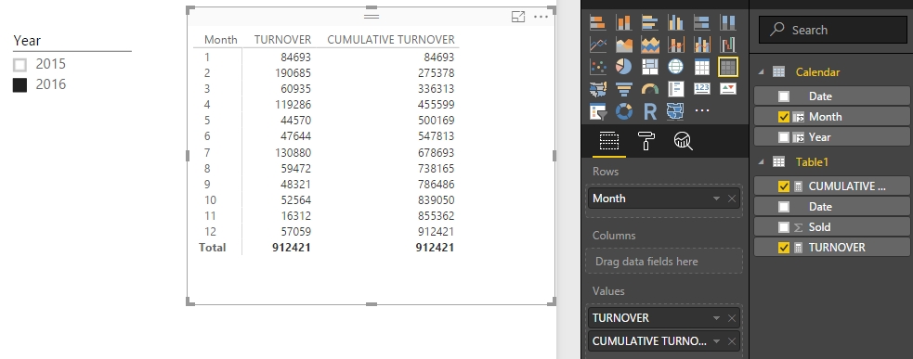Check Date field under Calendar
Viewport: 913px width, 359px height.
784,96
